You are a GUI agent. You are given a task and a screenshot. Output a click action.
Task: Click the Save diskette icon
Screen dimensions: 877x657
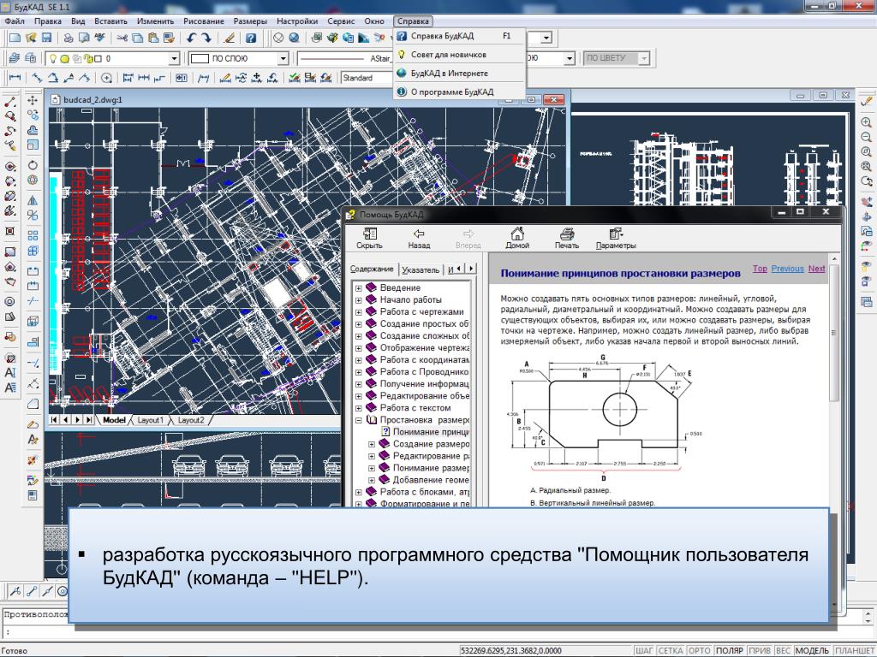[x=47, y=38]
